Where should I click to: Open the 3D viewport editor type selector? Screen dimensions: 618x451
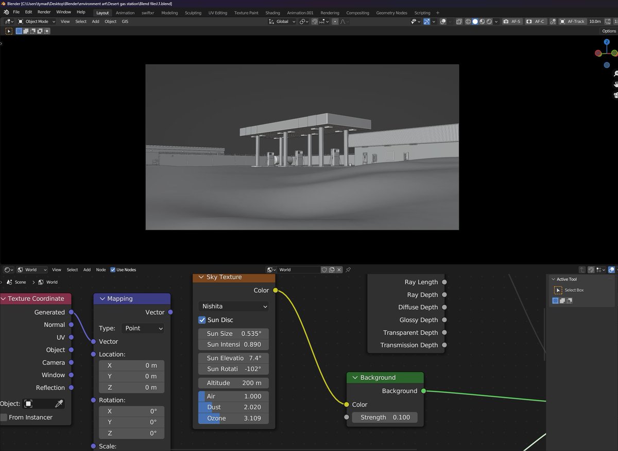pyautogui.click(x=8, y=22)
